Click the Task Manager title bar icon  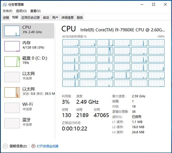[x=5, y=4]
